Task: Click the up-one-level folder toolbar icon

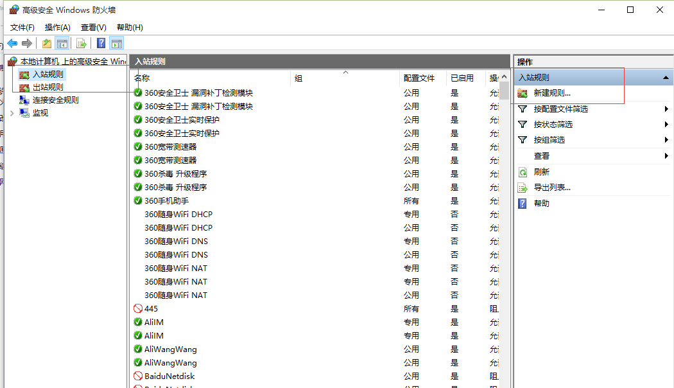Action: [x=47, y=44]
